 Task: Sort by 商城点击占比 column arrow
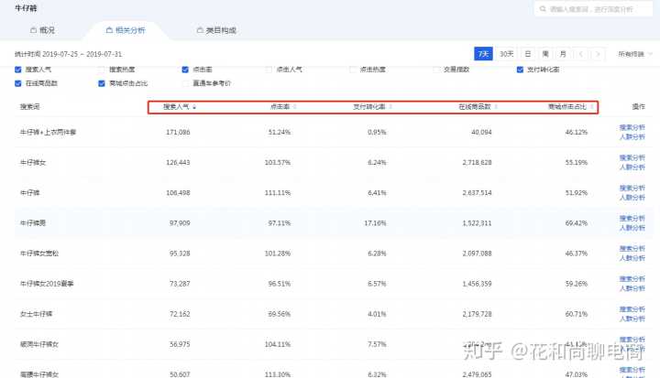(591, 107)
